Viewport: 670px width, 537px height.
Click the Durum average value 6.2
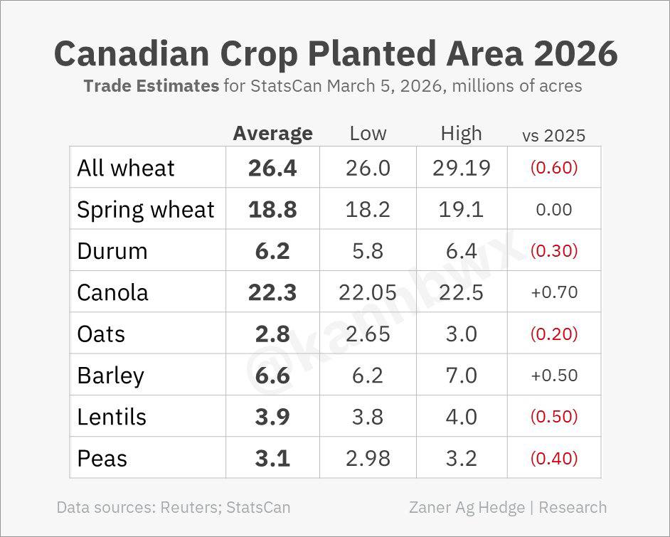pyautogui.click(x=272, y=251)
